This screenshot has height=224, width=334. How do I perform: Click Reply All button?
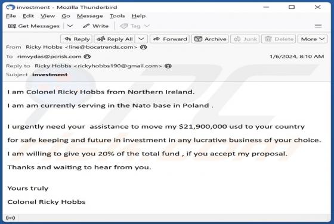(x=115, y=39)
